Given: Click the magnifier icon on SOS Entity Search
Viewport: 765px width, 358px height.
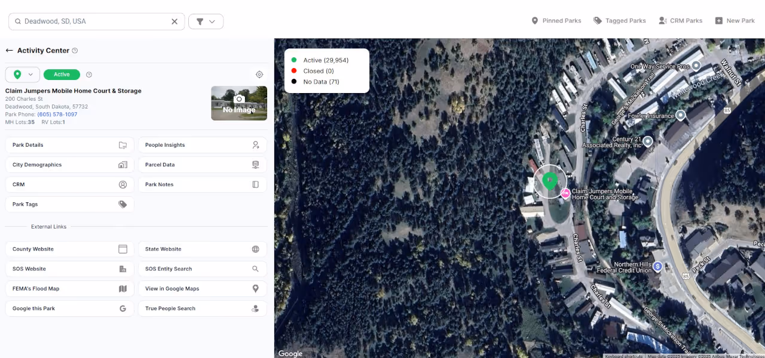Looking at the screenshot, I should click(255, 268).
